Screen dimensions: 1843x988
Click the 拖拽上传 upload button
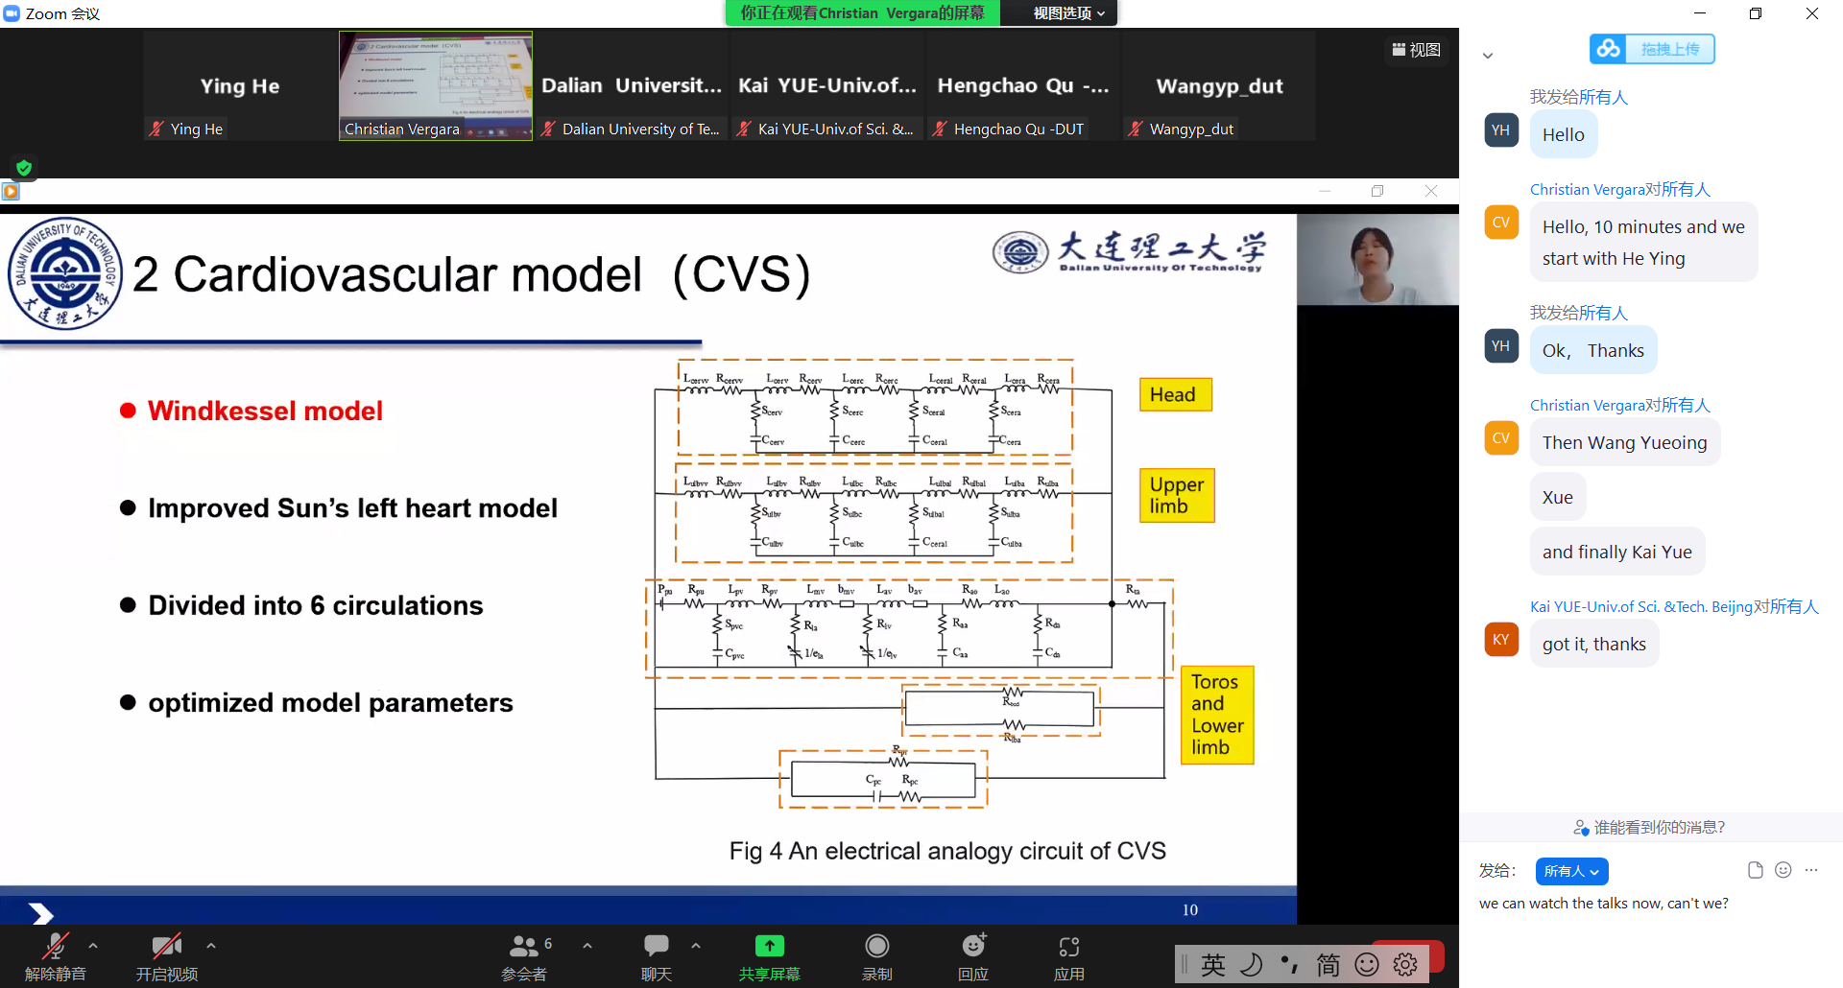(1652, 49)
